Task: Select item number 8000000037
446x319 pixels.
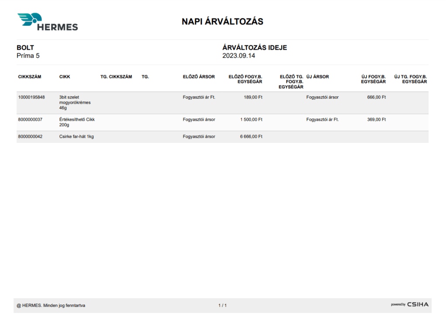Action: (30, 119)
